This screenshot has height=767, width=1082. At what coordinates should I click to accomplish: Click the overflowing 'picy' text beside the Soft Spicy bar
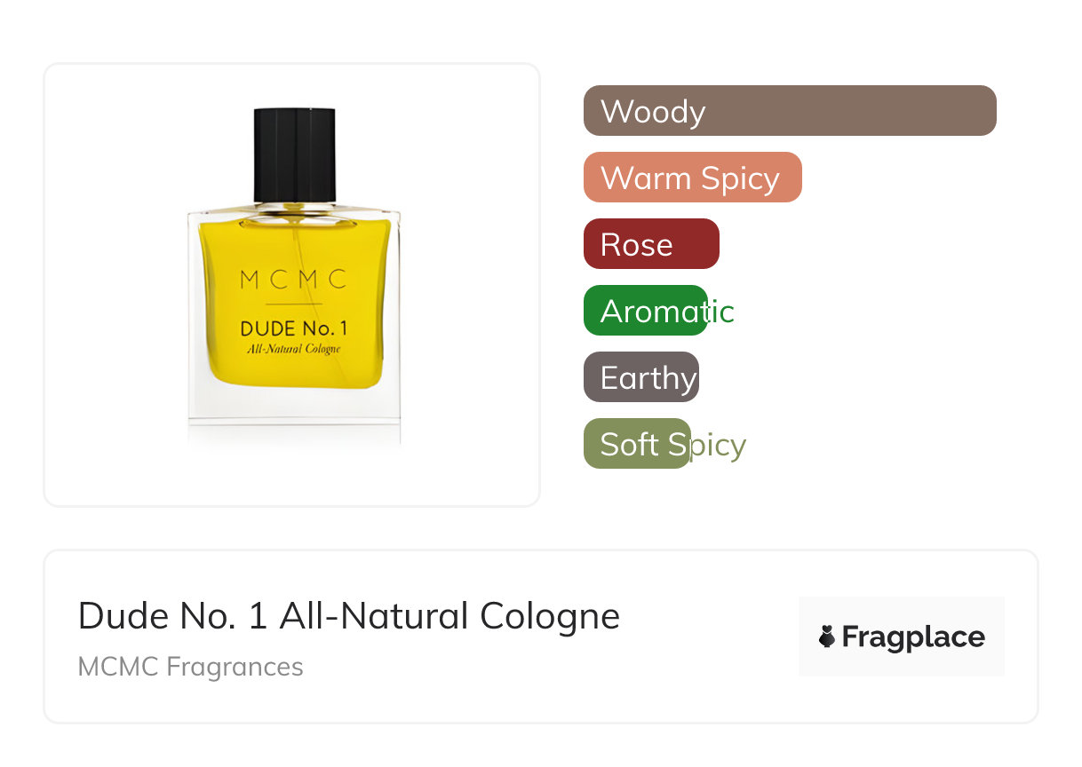tap(719, 445)
